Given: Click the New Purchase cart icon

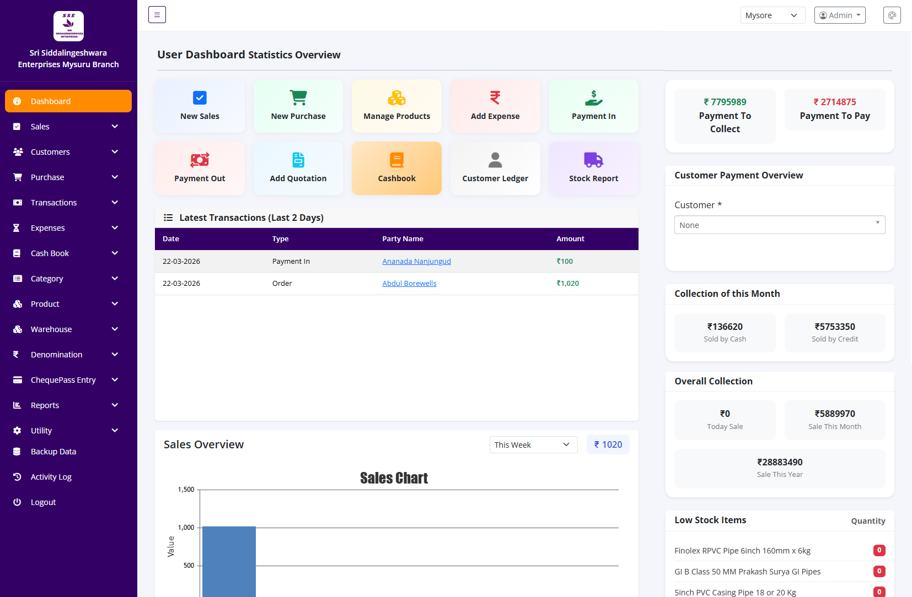Looking at the screenshot, I should pyautogui.click(x=298, y=97).
